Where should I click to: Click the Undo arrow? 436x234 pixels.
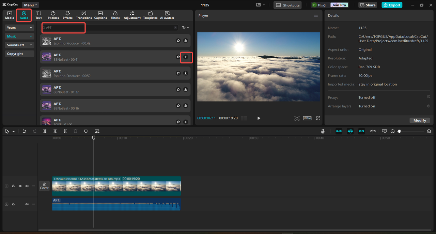click(24, 131)
